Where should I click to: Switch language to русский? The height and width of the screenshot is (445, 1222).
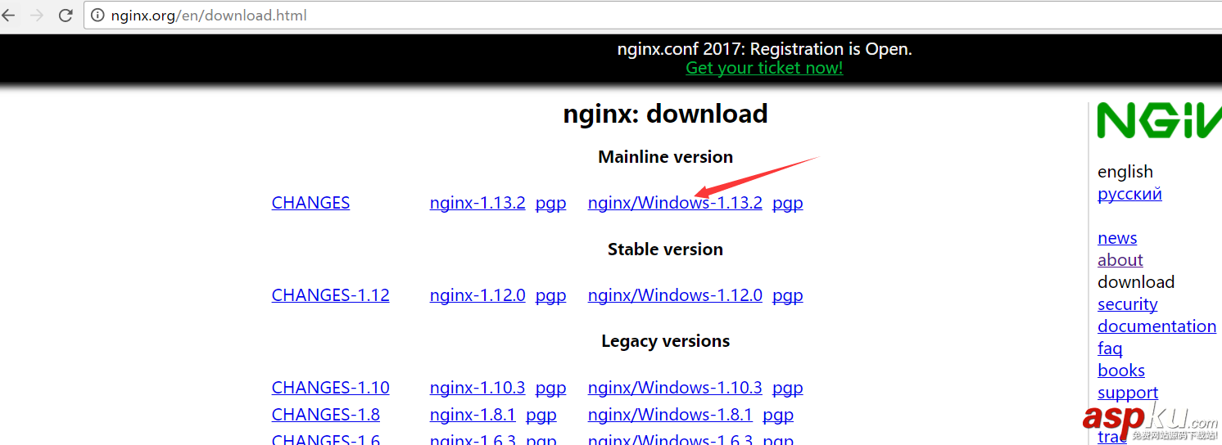(x=1129, y=194)
